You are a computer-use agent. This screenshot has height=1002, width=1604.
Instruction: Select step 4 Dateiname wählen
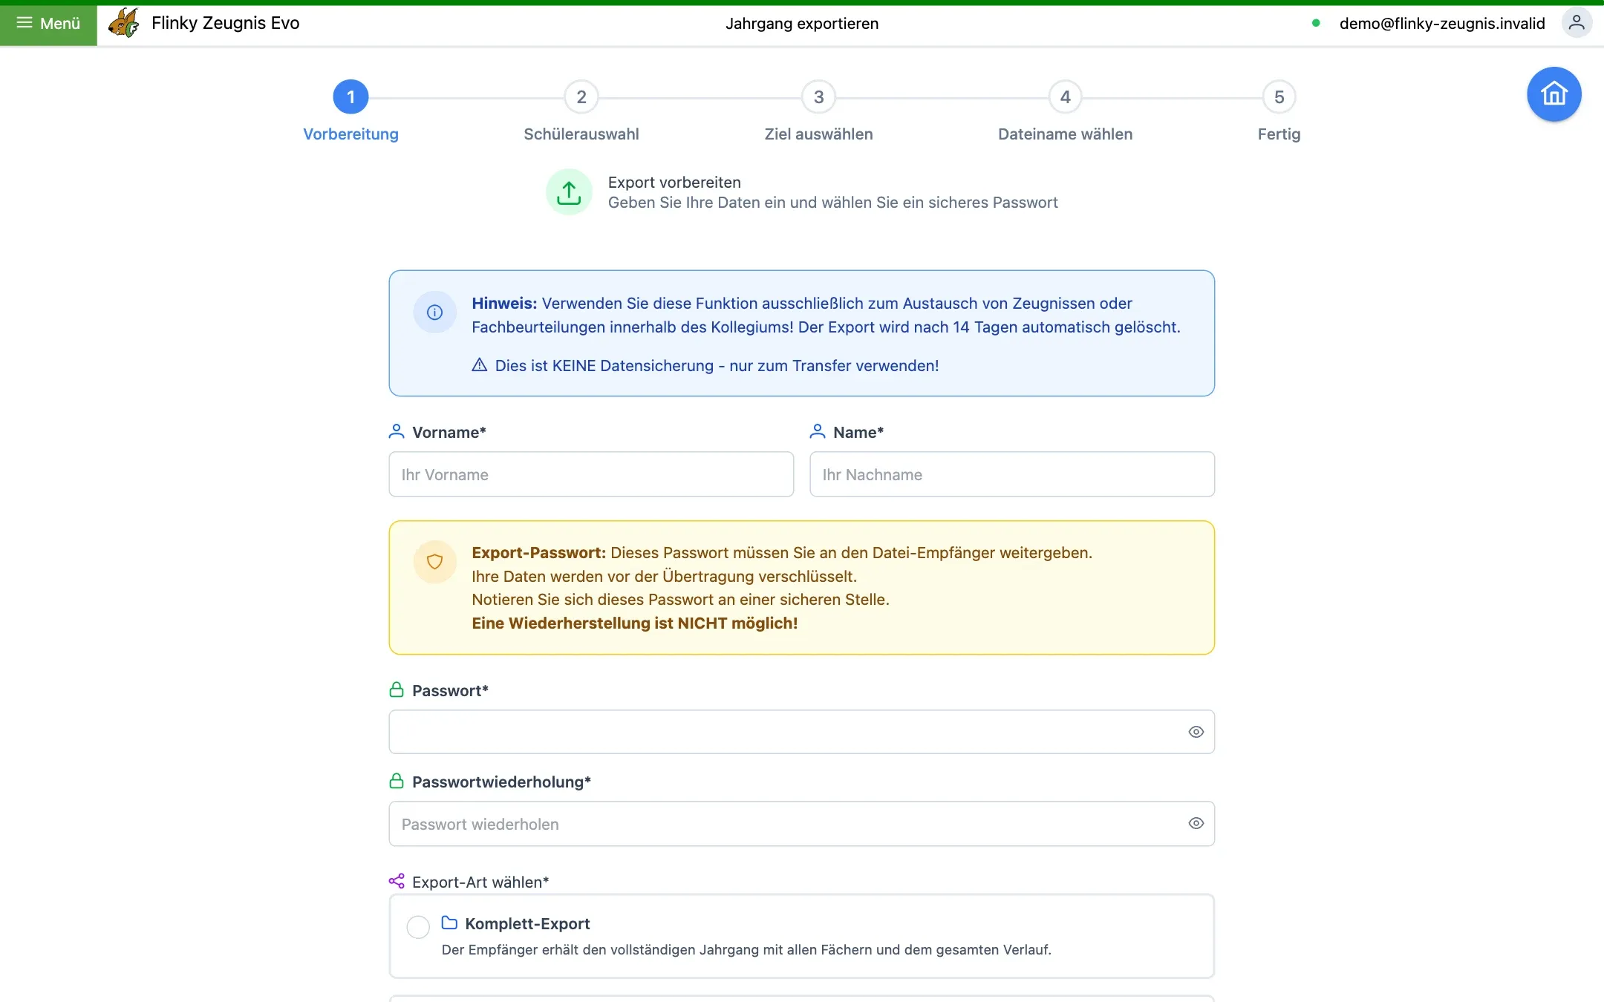pyautogui.click(x=1065, y=97)
